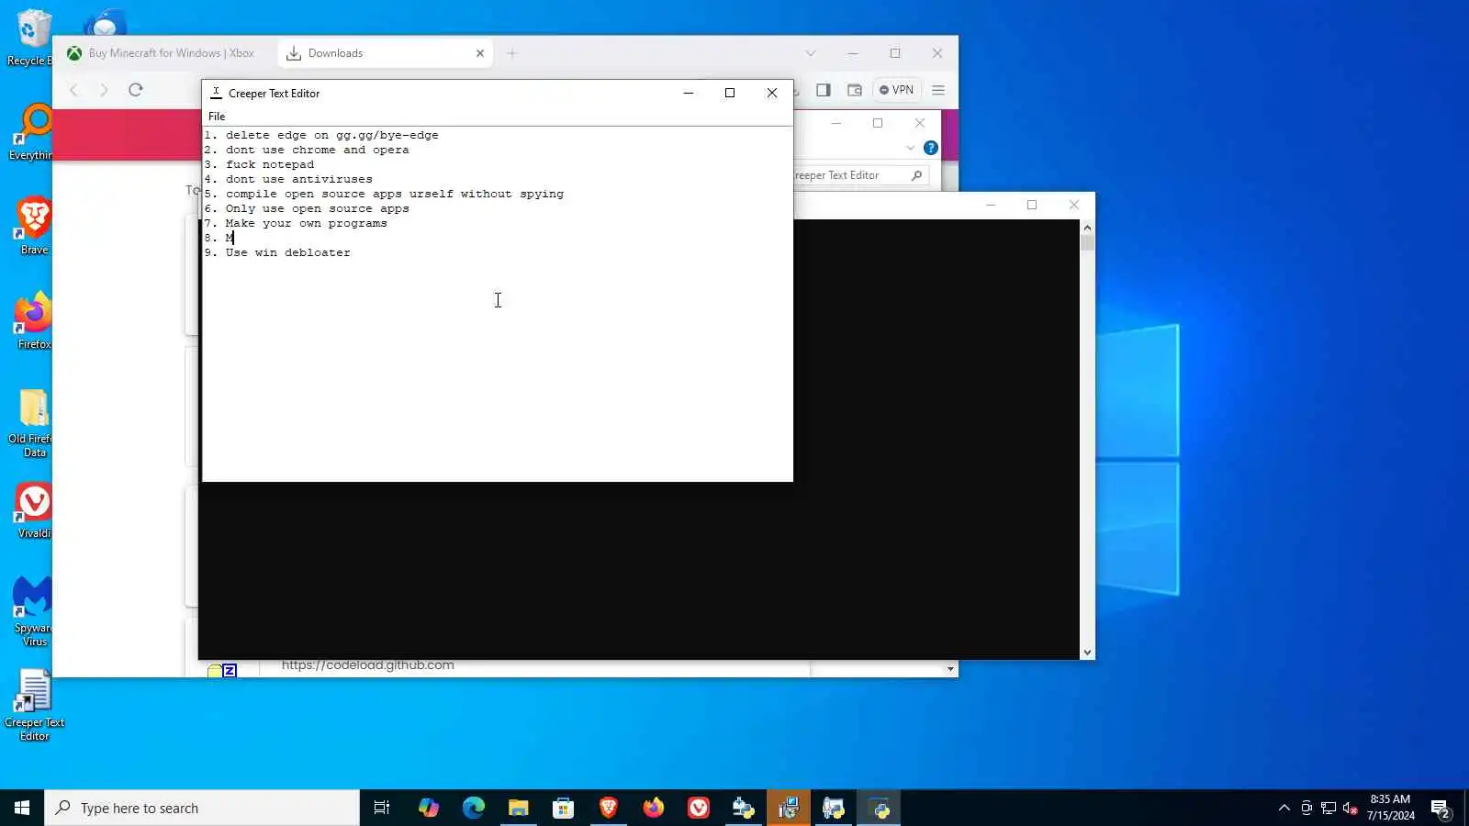Viewport: 1469px width, 826px height.
Task: Close the Creeper Text Editor window
Action: [x=772, y=93]
